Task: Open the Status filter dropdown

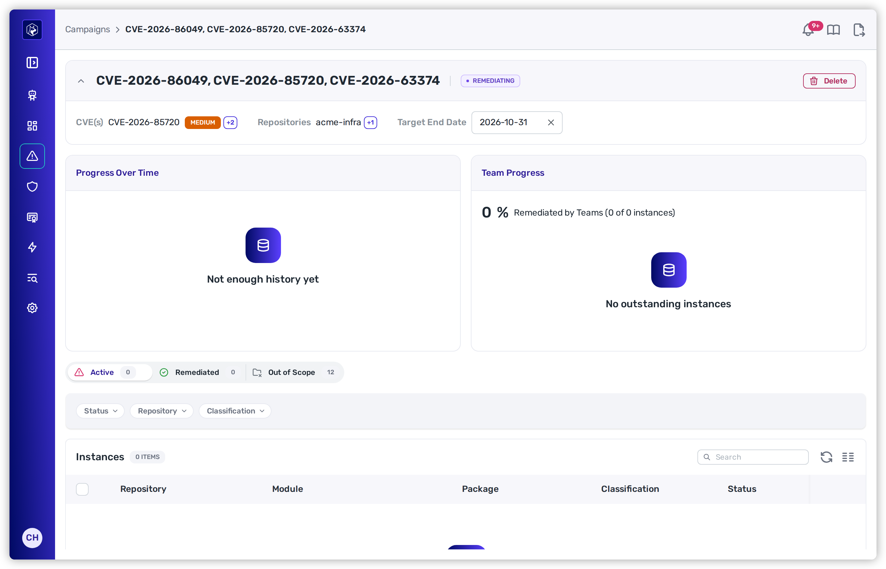Action: pos(100,411)
